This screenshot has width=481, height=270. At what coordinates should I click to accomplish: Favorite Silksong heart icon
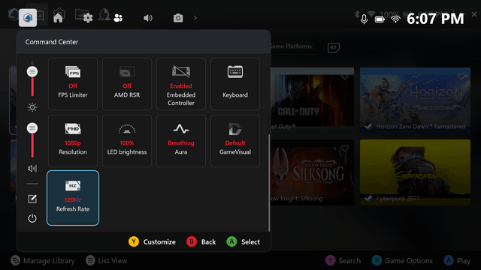[x=345, y=148]
